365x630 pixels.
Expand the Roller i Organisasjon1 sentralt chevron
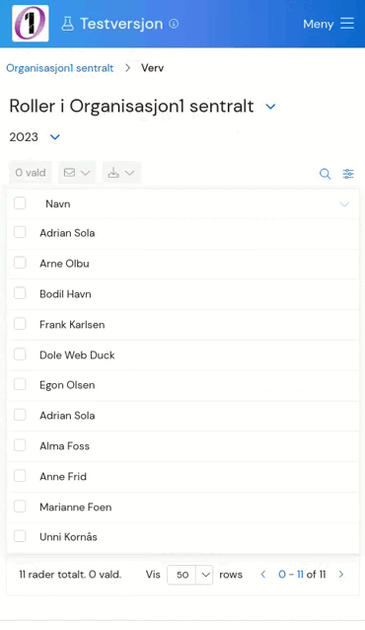point(270,107)
